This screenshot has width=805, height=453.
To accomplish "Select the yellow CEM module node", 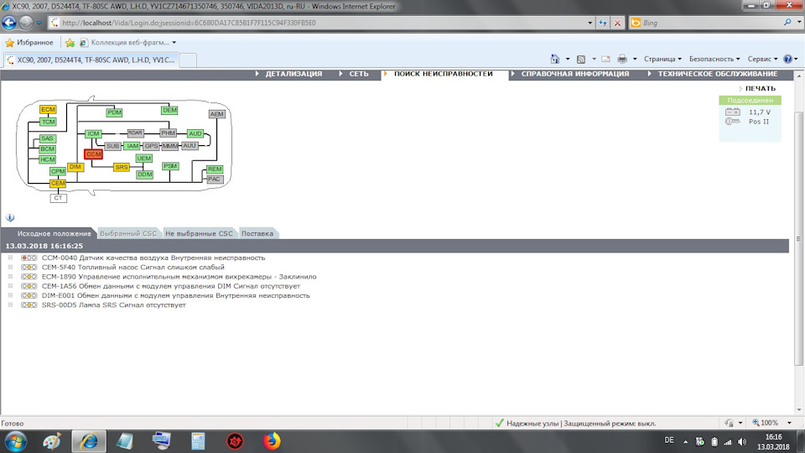I will coord(58,184).
